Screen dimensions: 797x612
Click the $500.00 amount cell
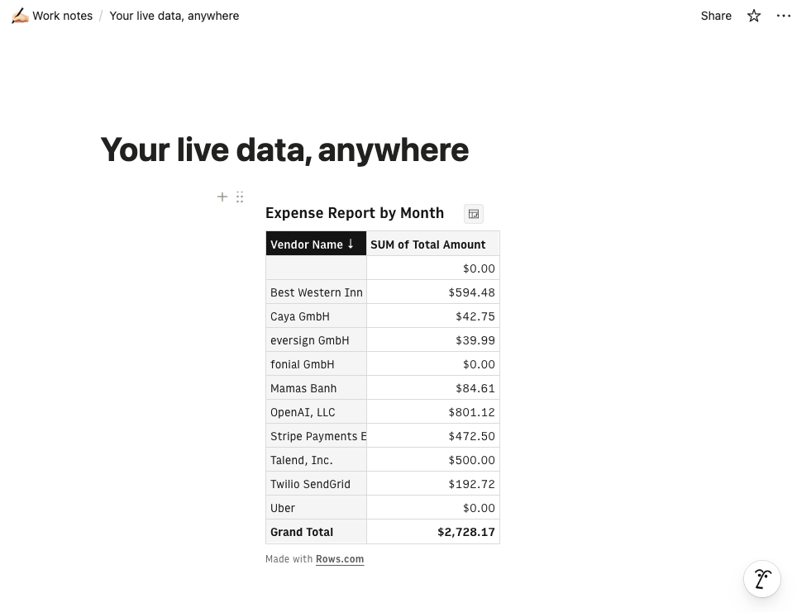pyautogui.click(x=432, y=460)
